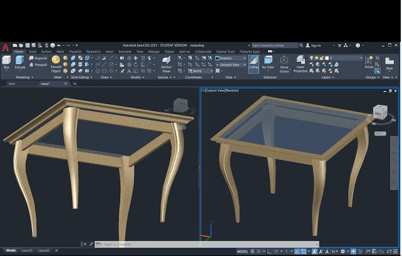Open the Express Tools ribbon tab
This screenshot has height=256, width=402.
coord(225,52)
